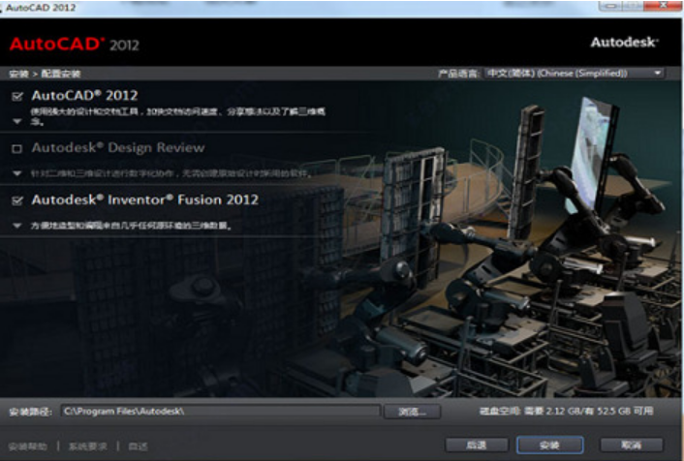Click the Autodesk Inventor Fusion 2012 title
Viewport: 684px width, 461px height.
[144, 200]
